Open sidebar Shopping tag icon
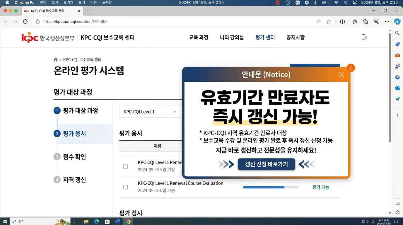Viewport: 403px width, 225px height. pyautogui.click(x=397, y=44)
